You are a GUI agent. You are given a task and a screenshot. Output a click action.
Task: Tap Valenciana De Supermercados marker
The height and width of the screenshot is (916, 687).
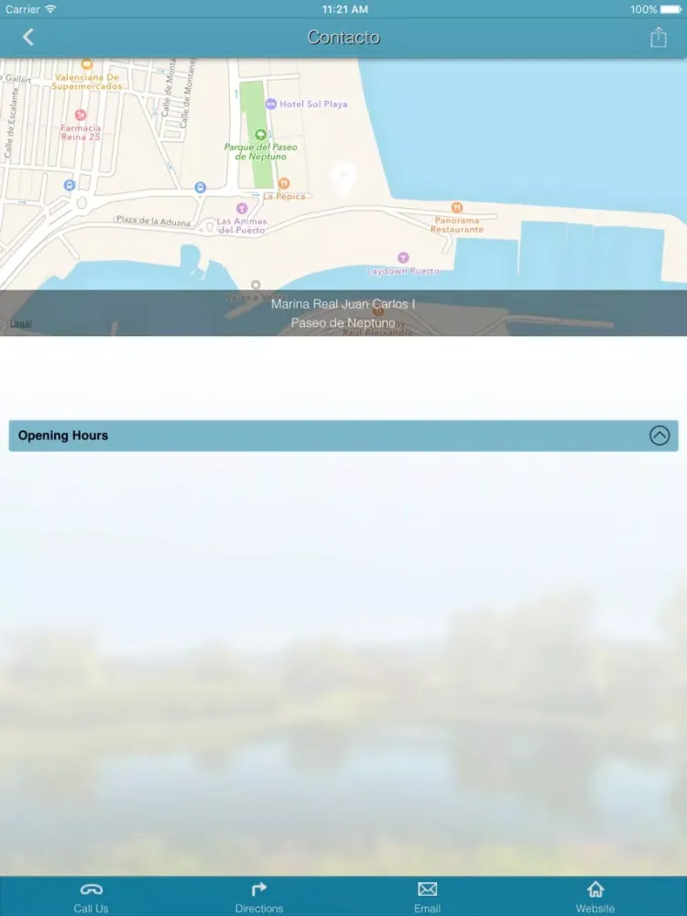pos(86,64)
